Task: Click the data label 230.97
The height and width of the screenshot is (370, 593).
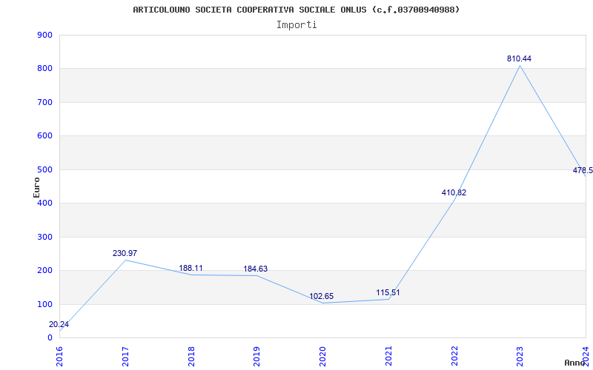Action: coord(125,253)
